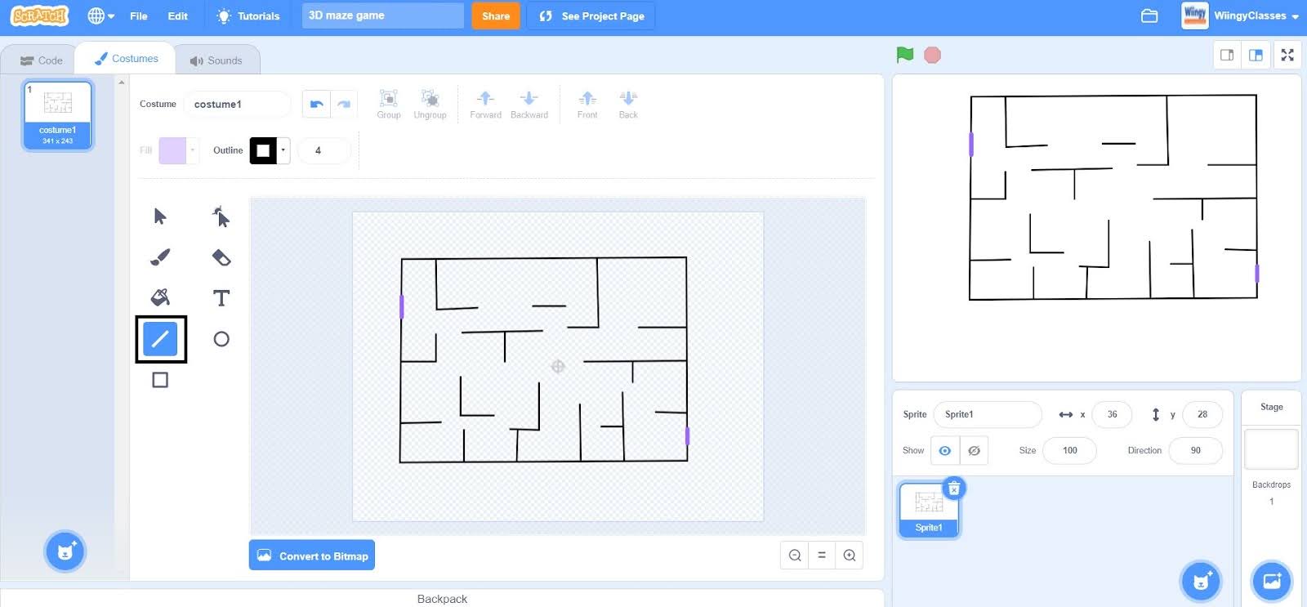Switch to large stage layout

[x=1256, y=55]
